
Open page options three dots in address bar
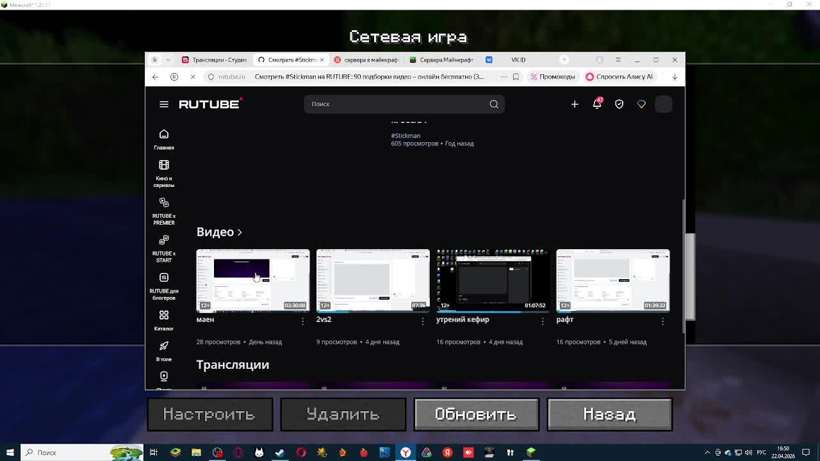tap(504, 77)
